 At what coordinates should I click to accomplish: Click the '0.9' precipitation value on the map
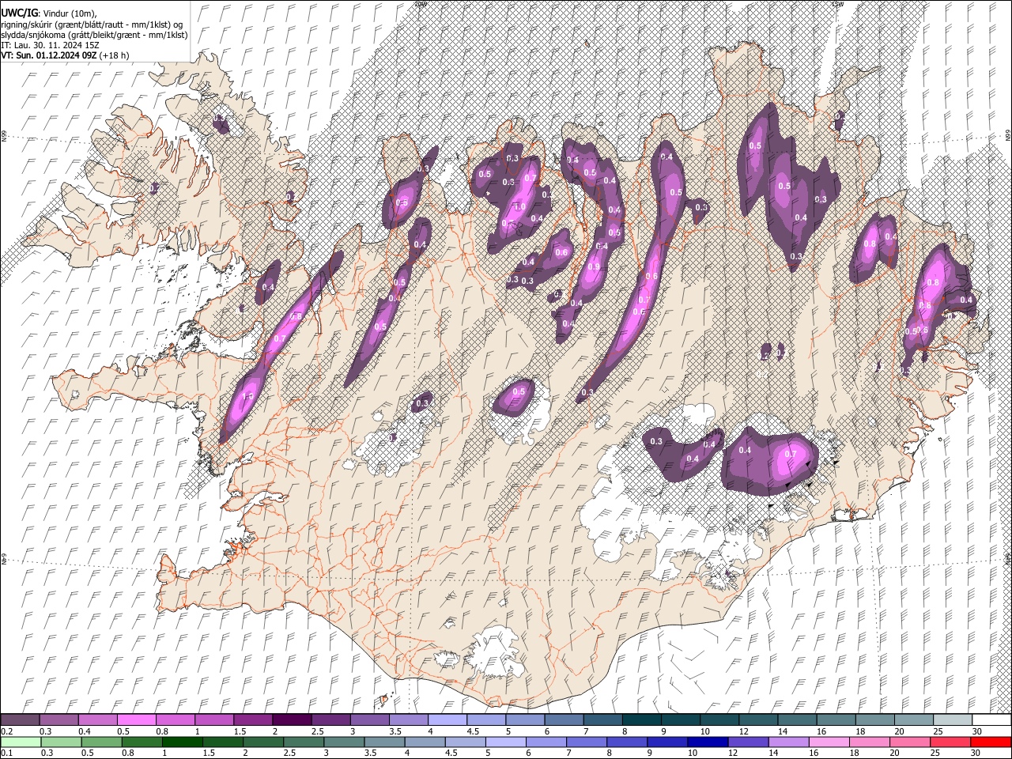[595, 267]
